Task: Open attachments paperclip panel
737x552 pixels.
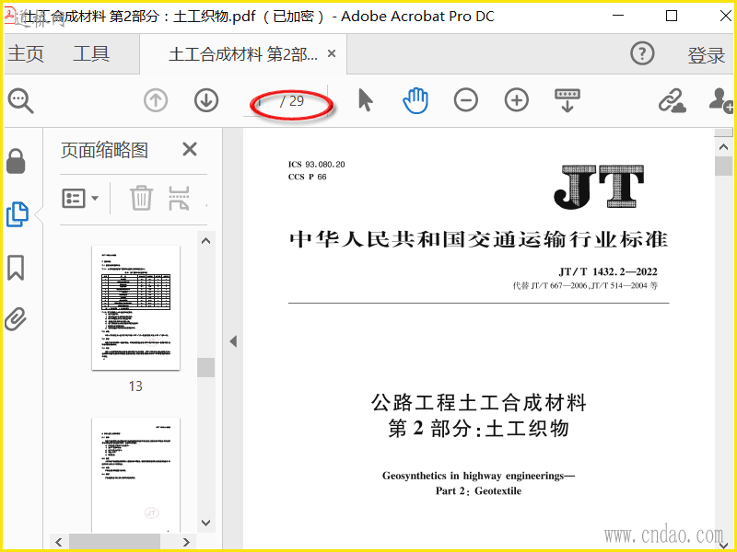Action: [x=16, y=319]
